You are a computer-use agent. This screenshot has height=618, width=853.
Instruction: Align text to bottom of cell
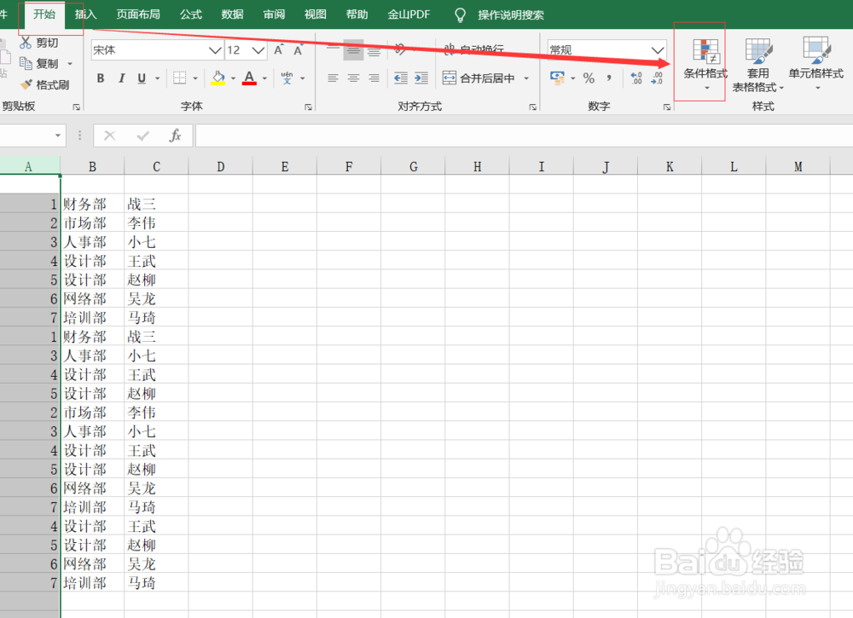pyautogui.click(x=374, y=50)
